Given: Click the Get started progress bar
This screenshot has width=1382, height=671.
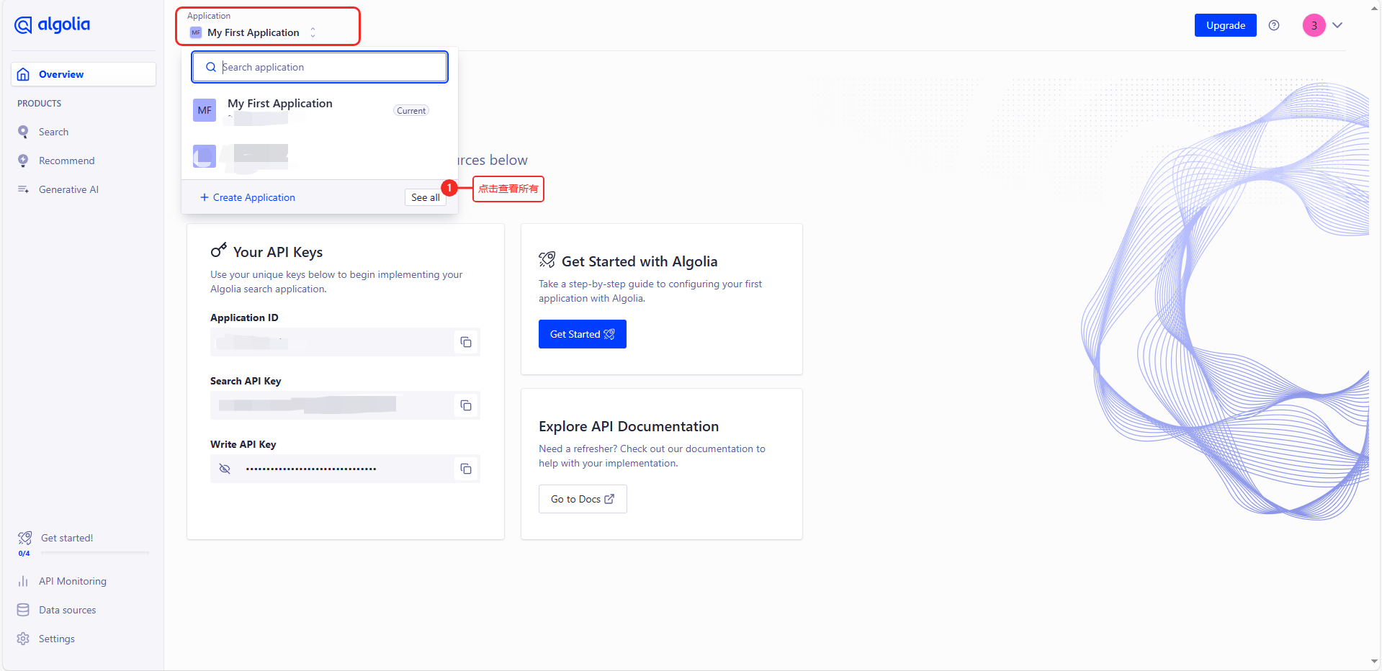Looking at the screenshot, I should click(95, 552).
